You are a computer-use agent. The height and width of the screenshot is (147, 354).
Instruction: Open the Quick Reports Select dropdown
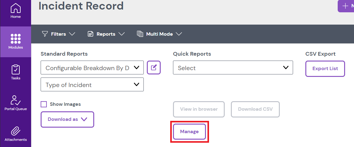[233, 68]
